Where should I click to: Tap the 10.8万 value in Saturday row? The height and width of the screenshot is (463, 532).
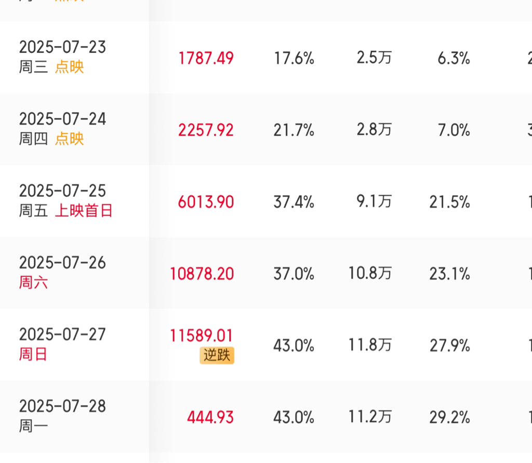click(370, 274)
